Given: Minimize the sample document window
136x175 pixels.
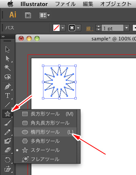Looking at the screenshot, I should tap(29, 39).
